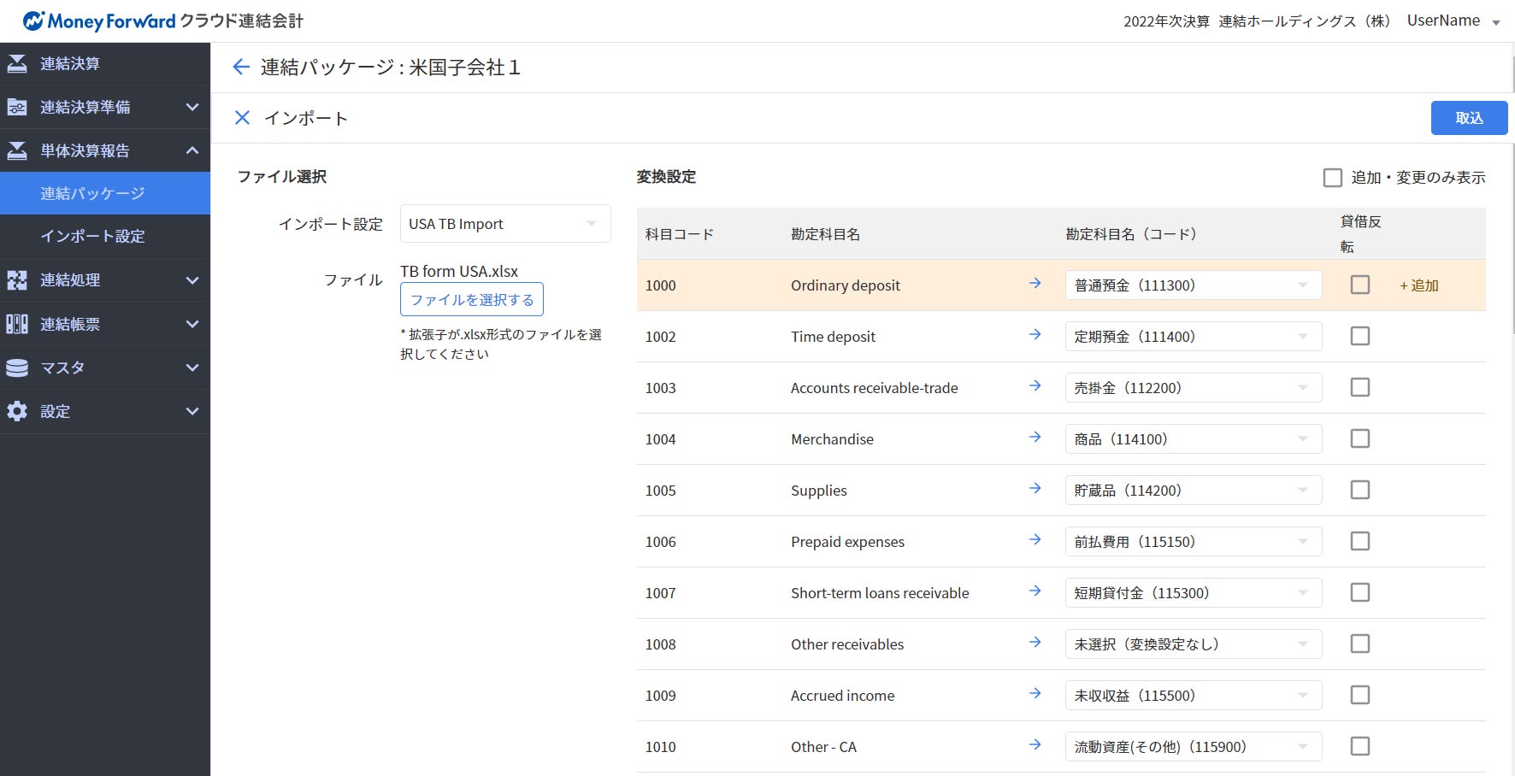Select インポート設定 in the sidebar
Screen dimensions: 1515x776
[x=92, y=237]
